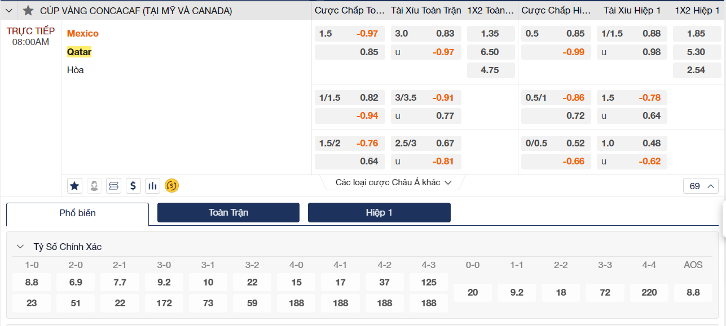Select the Phổ biến tab
The image size is (726, 326).
(77, 213)
